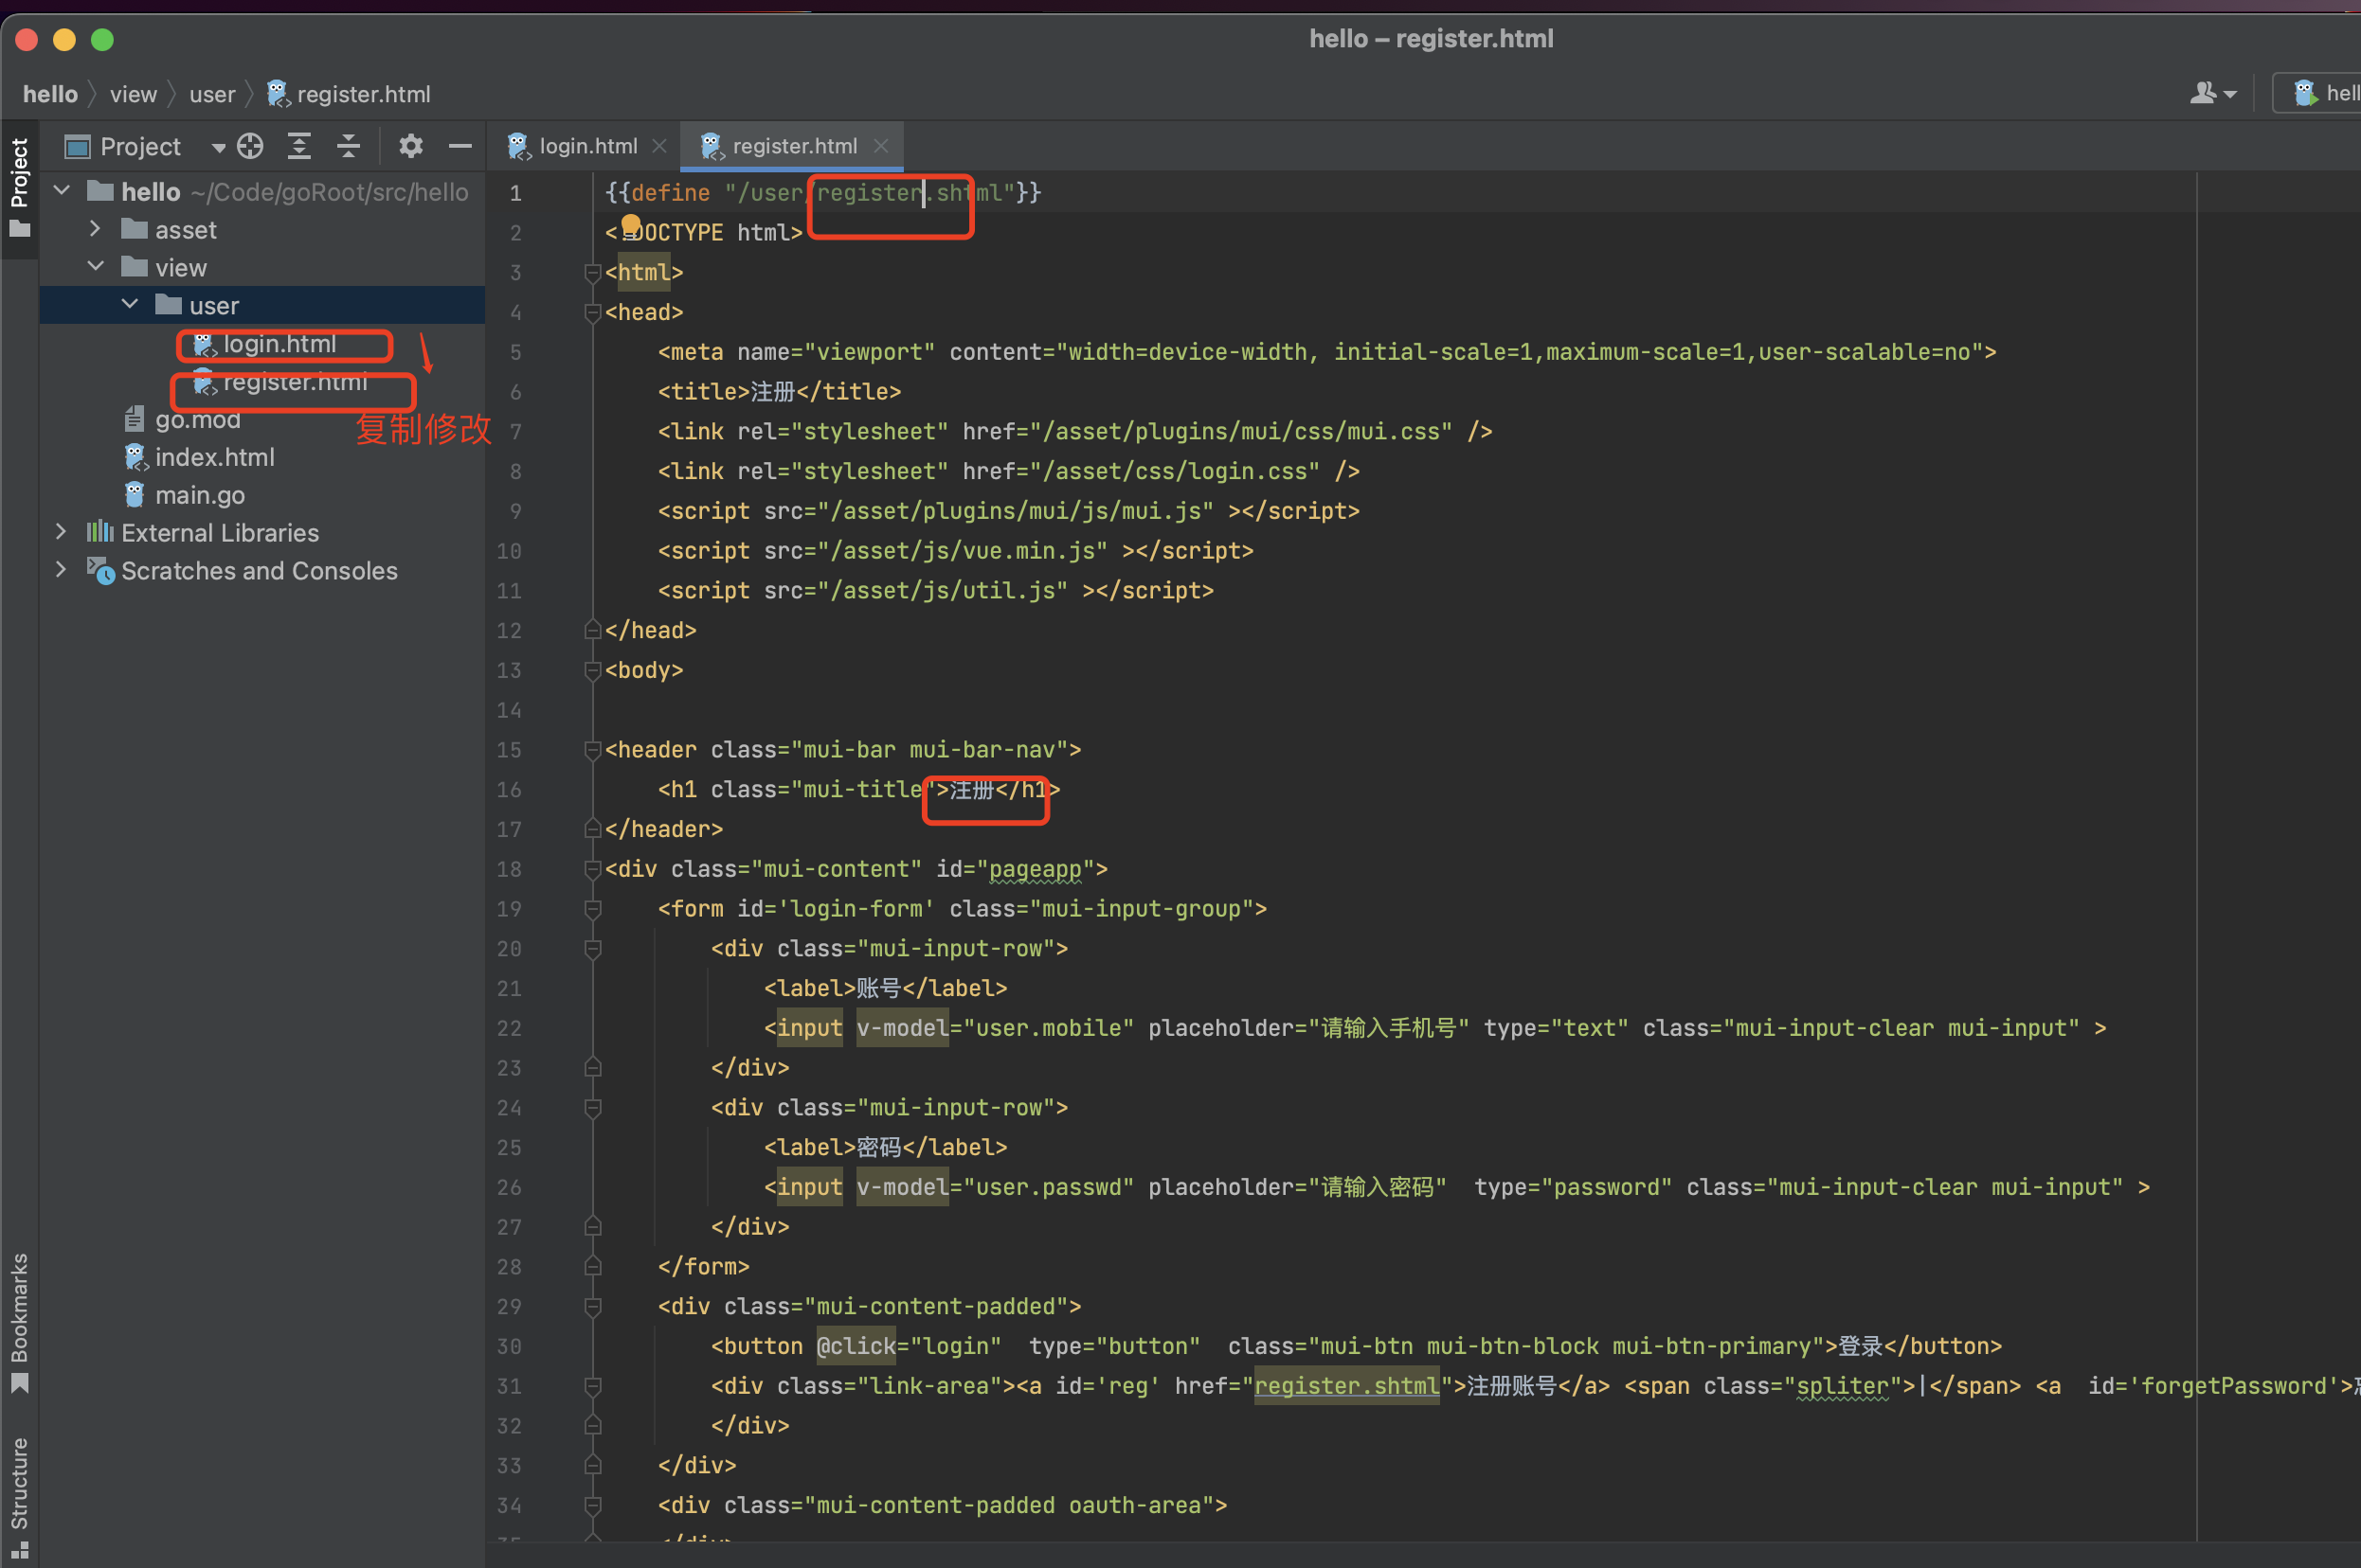Click the user folder row in the tree

pos(262,305)
